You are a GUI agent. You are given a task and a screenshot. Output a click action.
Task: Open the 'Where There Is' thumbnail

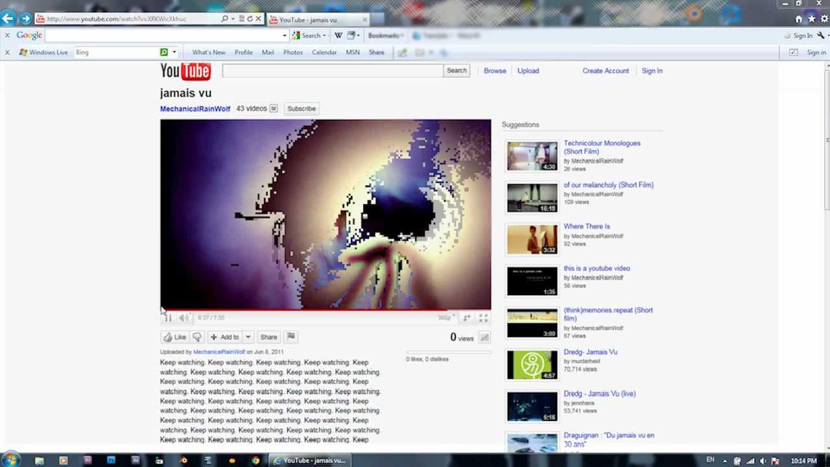click(532, 239)
